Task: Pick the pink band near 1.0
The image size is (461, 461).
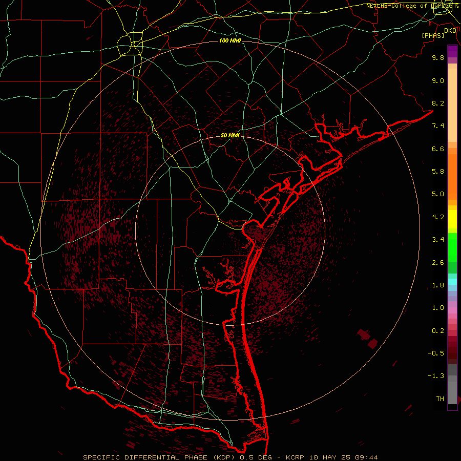Action: 452,310
